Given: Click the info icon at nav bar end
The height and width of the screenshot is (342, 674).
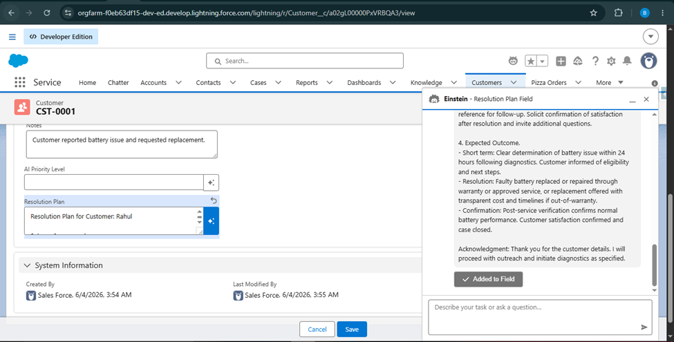Looking at the screenshot, I should 655,84.
